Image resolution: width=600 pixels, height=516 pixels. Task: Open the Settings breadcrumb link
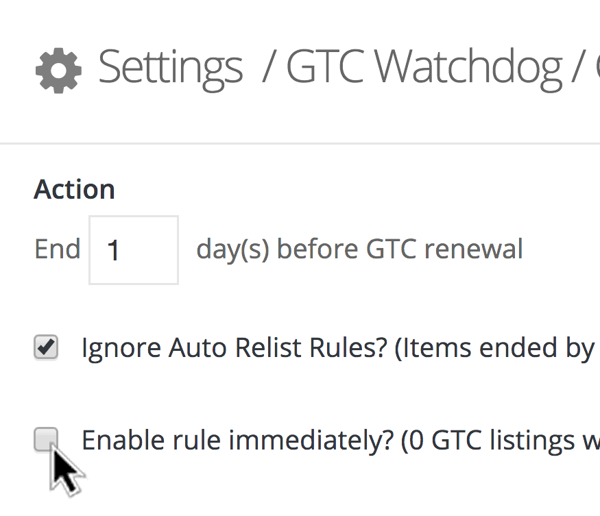pos(170,67)
